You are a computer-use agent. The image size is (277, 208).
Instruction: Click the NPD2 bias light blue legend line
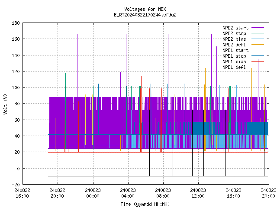coord(258,39)
